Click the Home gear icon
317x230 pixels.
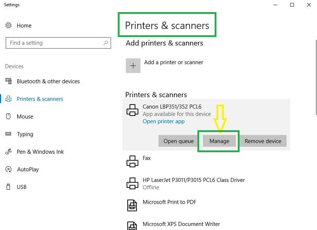pyautogui.click(x=8, y=25)
